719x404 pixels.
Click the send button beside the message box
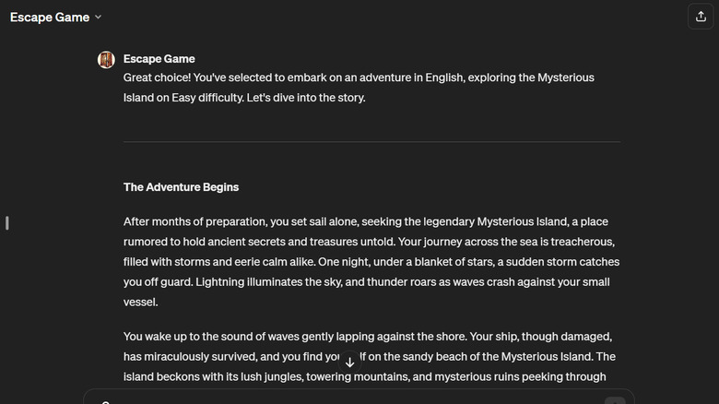(x=615, y=400)
